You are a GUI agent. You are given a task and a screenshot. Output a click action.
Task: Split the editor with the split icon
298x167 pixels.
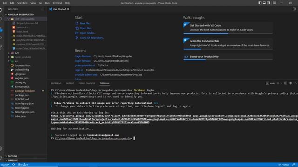coord(294,9)
